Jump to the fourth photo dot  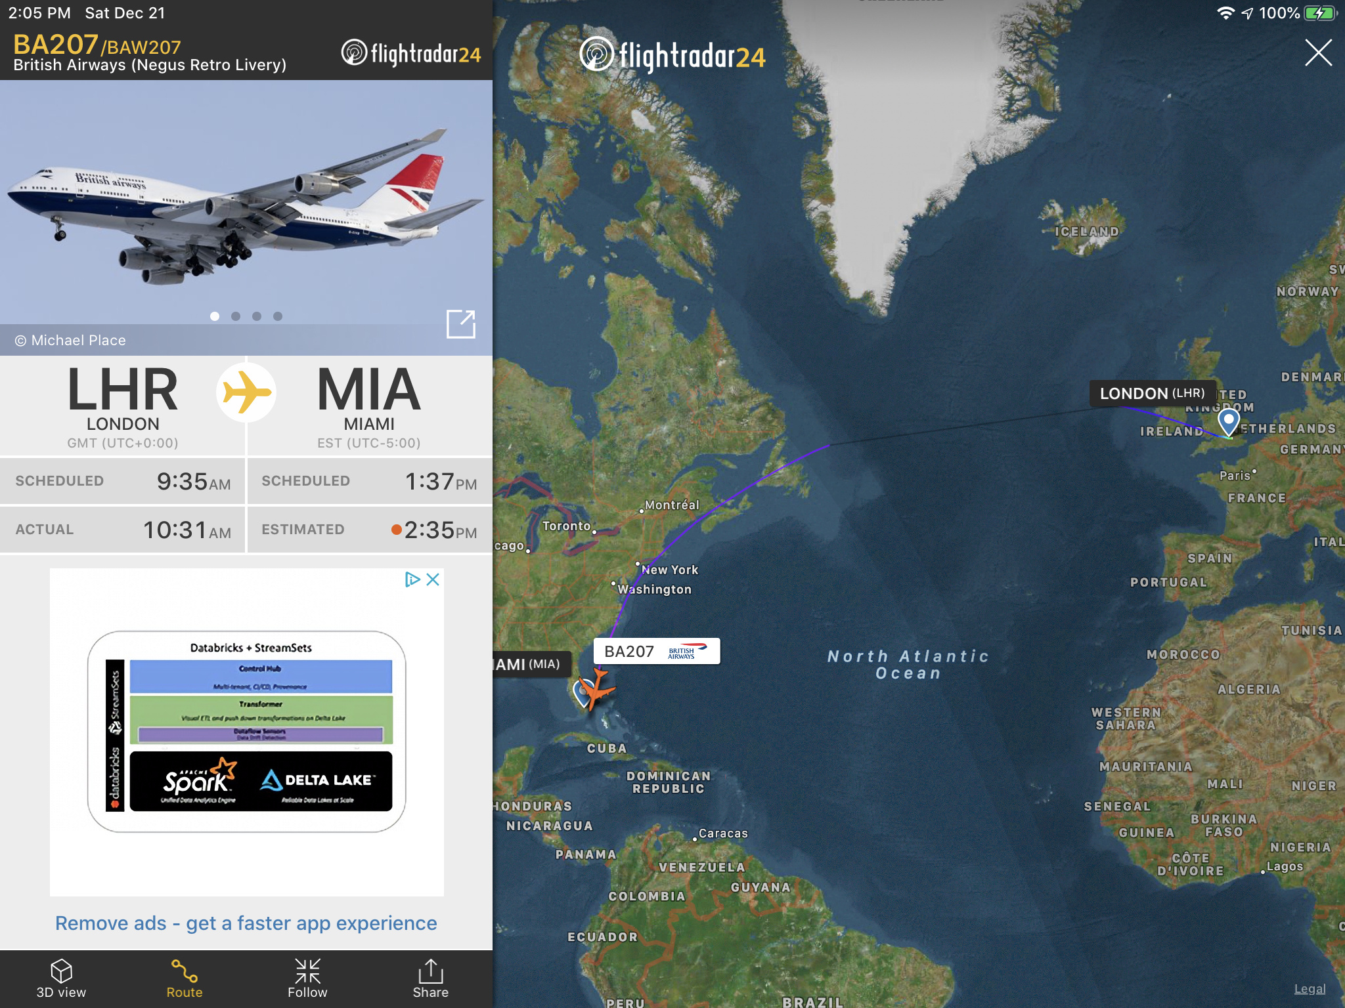(x=278, y=316)
